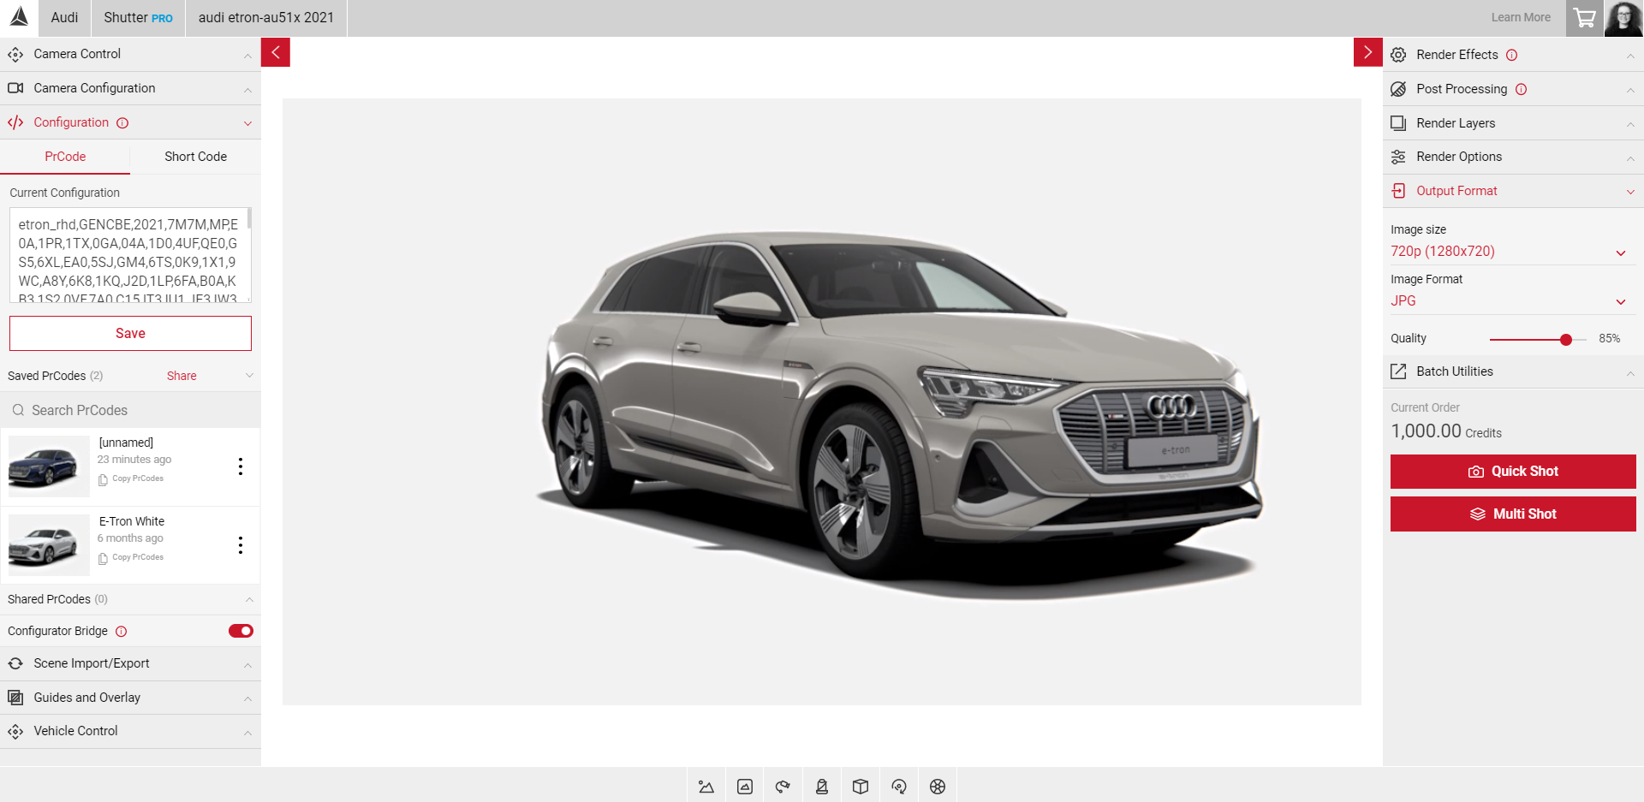
Task: Show info for Post Processing
Action: click(x=1521, y=89)
